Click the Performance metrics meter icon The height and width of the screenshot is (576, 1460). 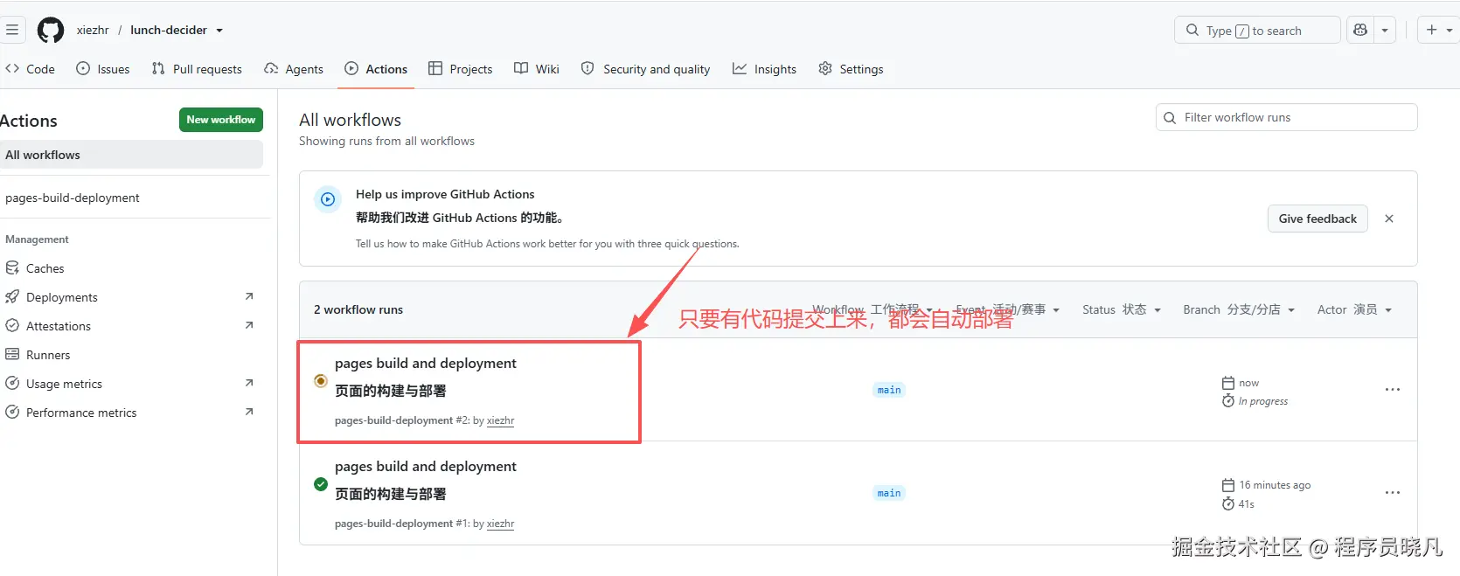(x=12, y=412)
